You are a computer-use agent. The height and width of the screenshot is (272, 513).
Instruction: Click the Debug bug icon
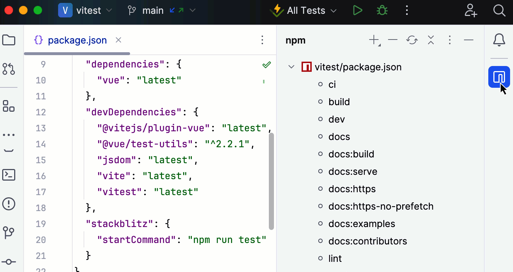coord(382,11)
